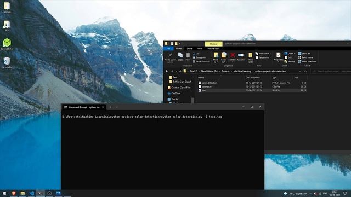Screen dimensions: 351x197
Task: Open the weather widget on taskbar
Action: [x=295, y=193]
